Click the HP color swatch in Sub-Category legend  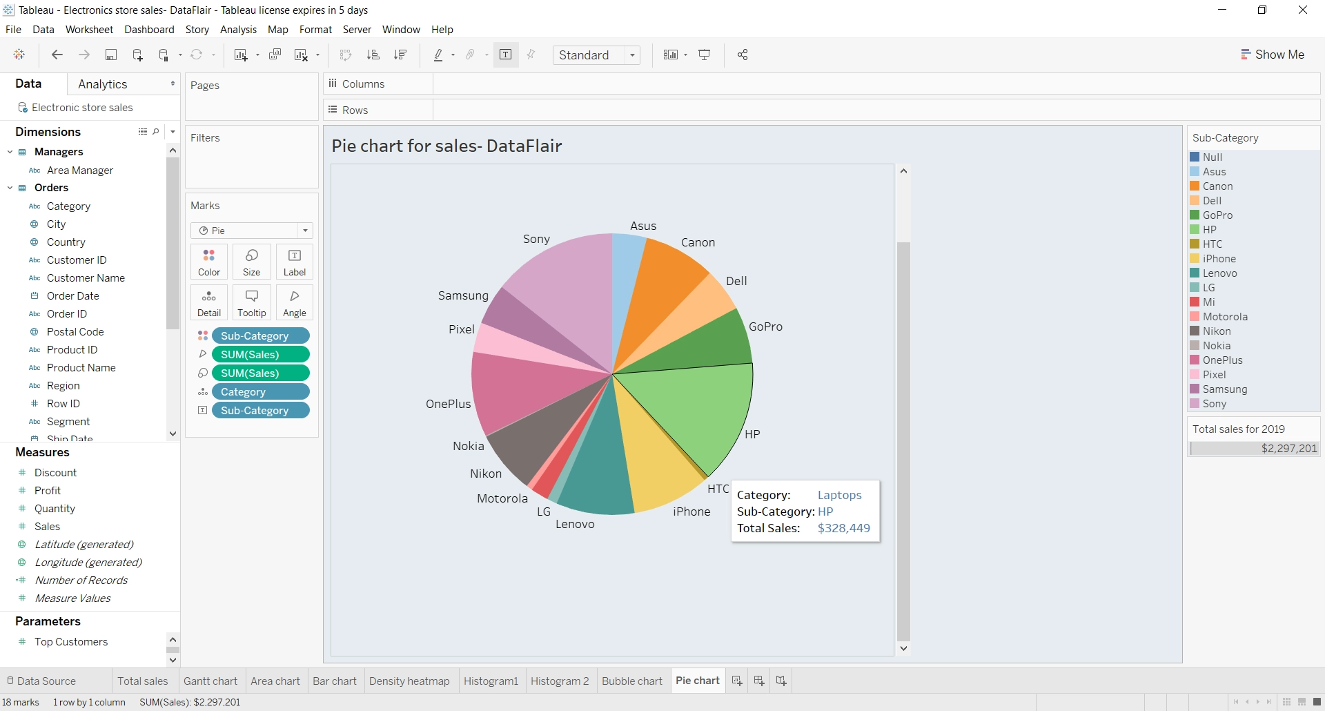pyautogui.click(x=1196, y=229)
